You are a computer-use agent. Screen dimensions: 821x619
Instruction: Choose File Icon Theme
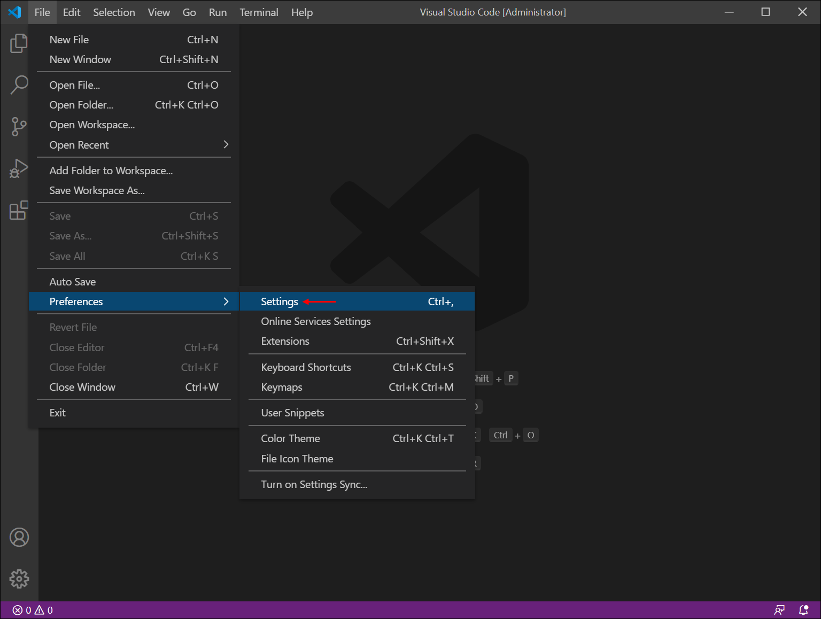357,459
